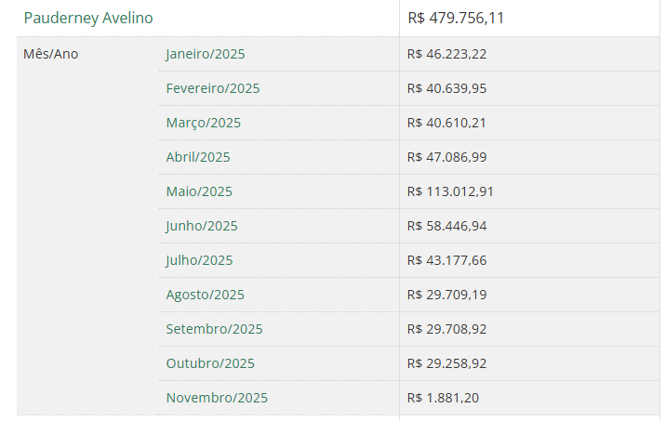Image resolution: width=666 pixels, height=421 pixels.
Task: Open the Janeiro/2025 month link
Action: (206, 54)
